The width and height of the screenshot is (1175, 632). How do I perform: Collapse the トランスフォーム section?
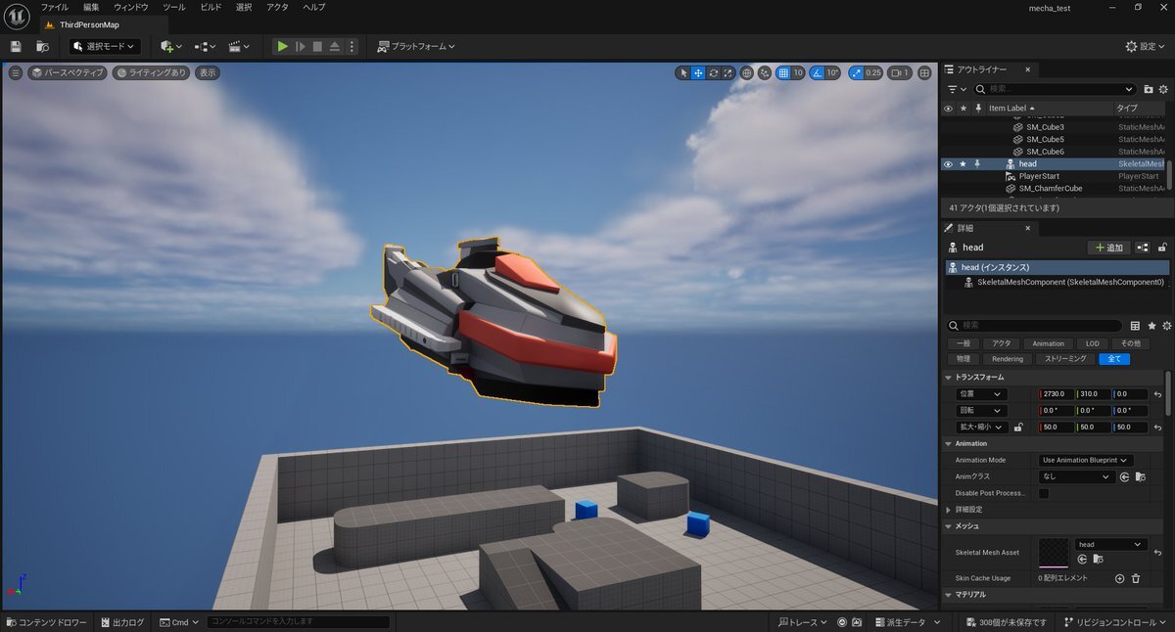(948, 377)
